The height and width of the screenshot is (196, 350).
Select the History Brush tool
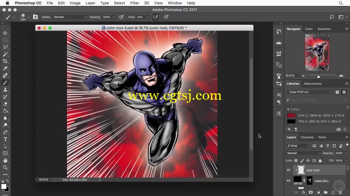[5, 97]
